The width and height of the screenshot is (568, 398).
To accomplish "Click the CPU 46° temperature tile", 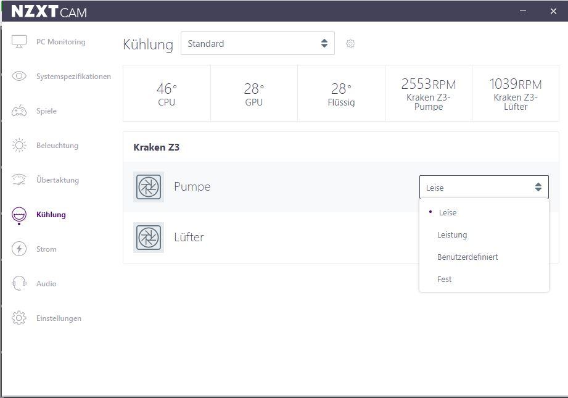I will click(167, 93).
